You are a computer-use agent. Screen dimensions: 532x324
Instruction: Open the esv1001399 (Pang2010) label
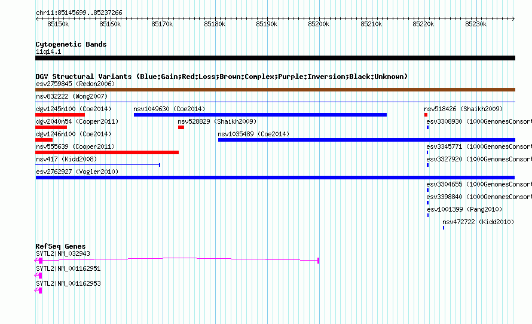(x=464, y=209)
